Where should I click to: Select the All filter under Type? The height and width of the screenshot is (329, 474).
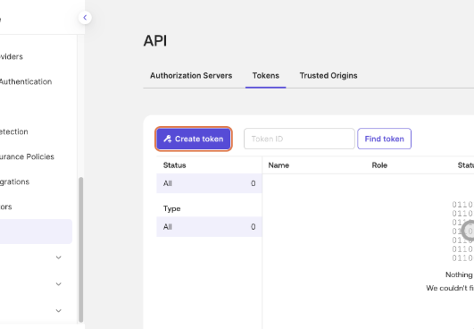[209, 227]
